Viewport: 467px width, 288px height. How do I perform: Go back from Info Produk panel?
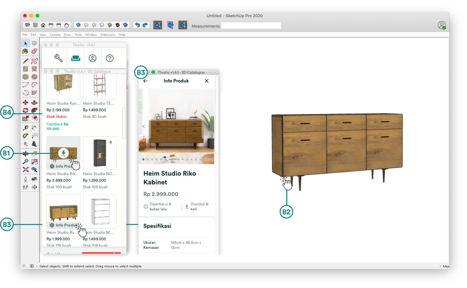click(145, 81)
